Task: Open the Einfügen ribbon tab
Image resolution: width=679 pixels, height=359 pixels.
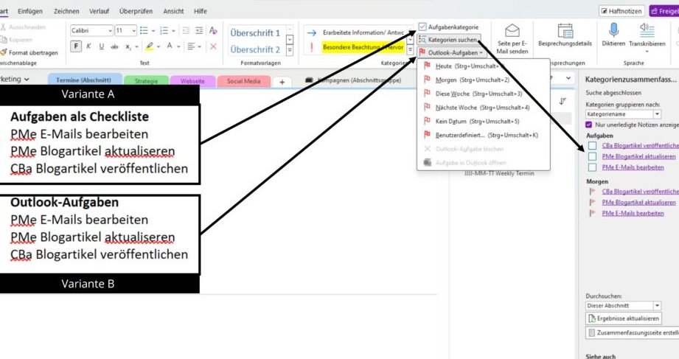Action: click(x=30, y=11)
